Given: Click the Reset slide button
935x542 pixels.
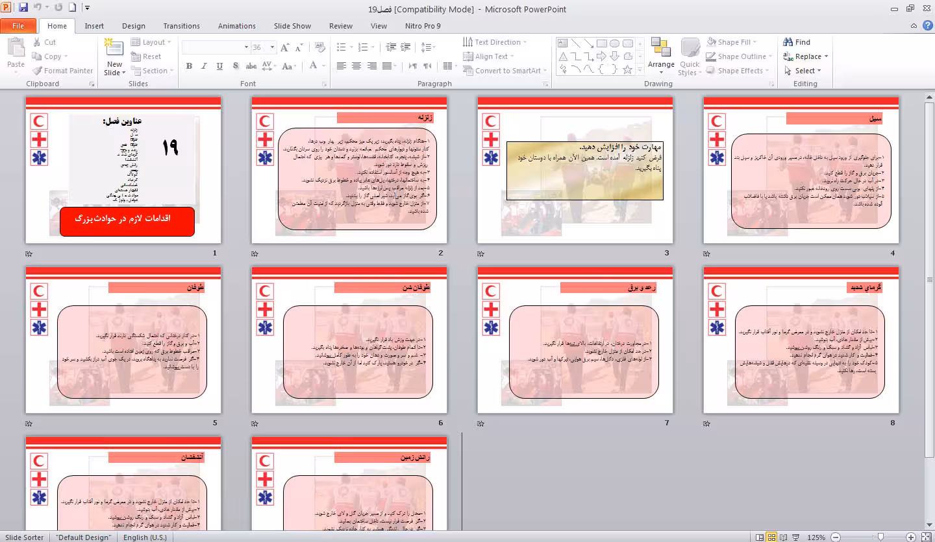Looking at the screenshot, I should pos(146,56).
